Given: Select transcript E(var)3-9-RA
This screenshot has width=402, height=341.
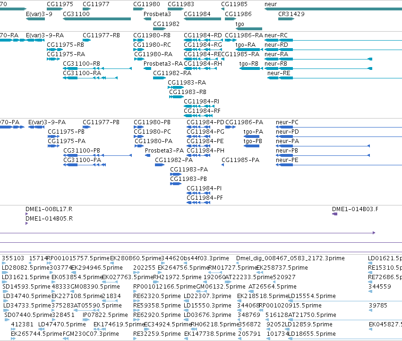Looking at the screenshot, I should [x=45, y=35].
